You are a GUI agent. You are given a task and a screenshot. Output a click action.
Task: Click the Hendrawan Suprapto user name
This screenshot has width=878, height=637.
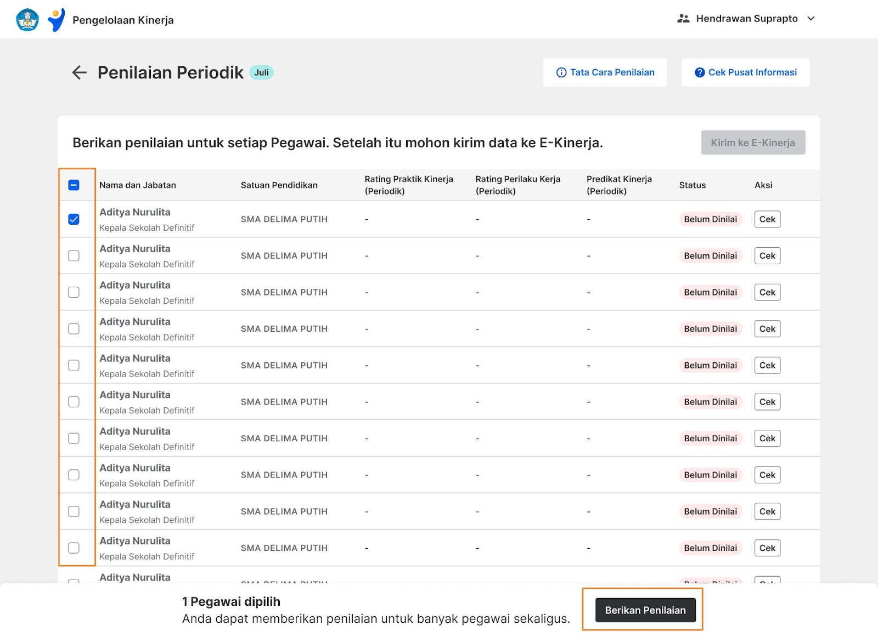747,18
